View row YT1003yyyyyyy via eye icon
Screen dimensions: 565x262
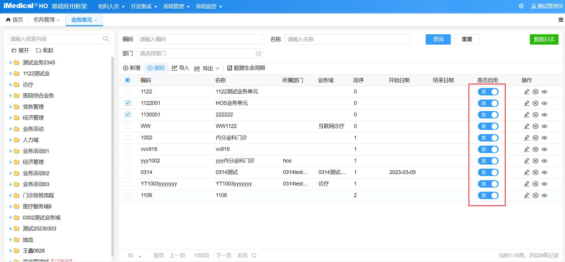pos(545,184)
